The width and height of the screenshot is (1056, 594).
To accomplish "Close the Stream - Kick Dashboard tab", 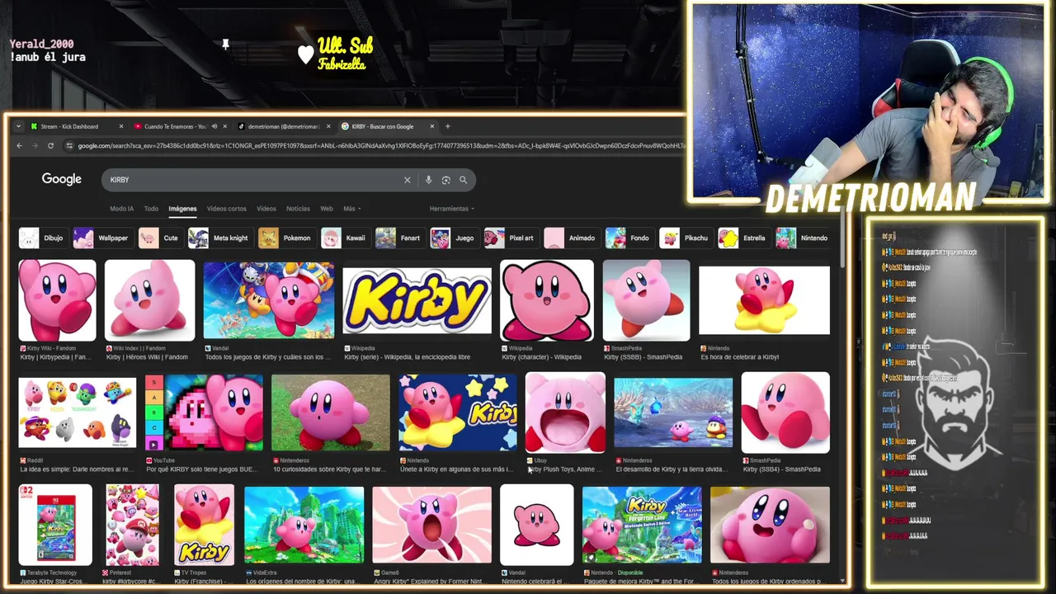I will tap(120, 126).
